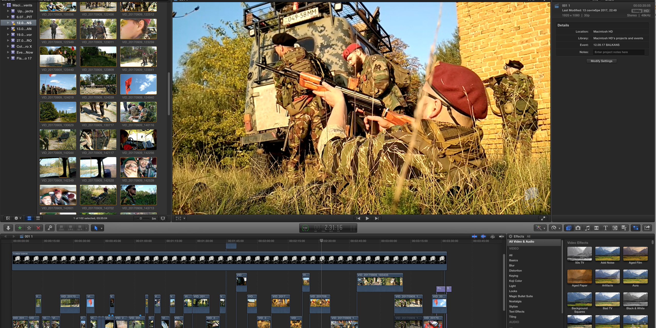Image resolution: width=656 pixels, height=328 pixels.
Task: Select clip VID_20170909_183435 in the timeline
Action: [380, 282]
